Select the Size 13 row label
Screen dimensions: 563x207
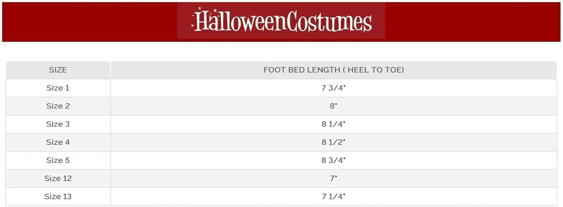point(58,196)
